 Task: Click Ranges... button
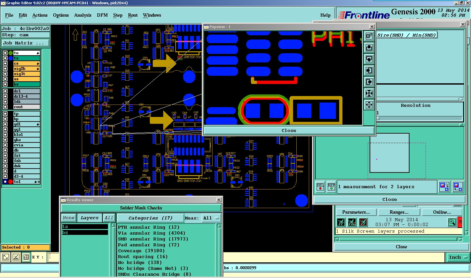(x=399, y=212)
